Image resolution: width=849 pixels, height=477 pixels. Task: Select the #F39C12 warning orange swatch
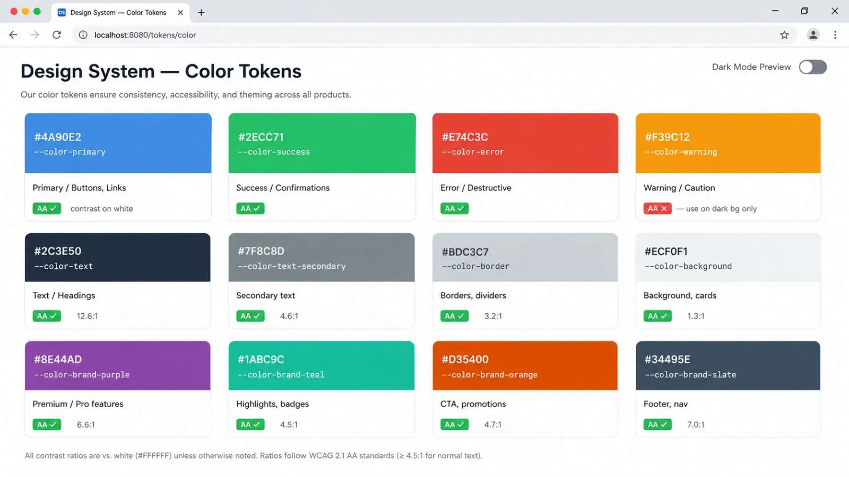tap(728, 143)
